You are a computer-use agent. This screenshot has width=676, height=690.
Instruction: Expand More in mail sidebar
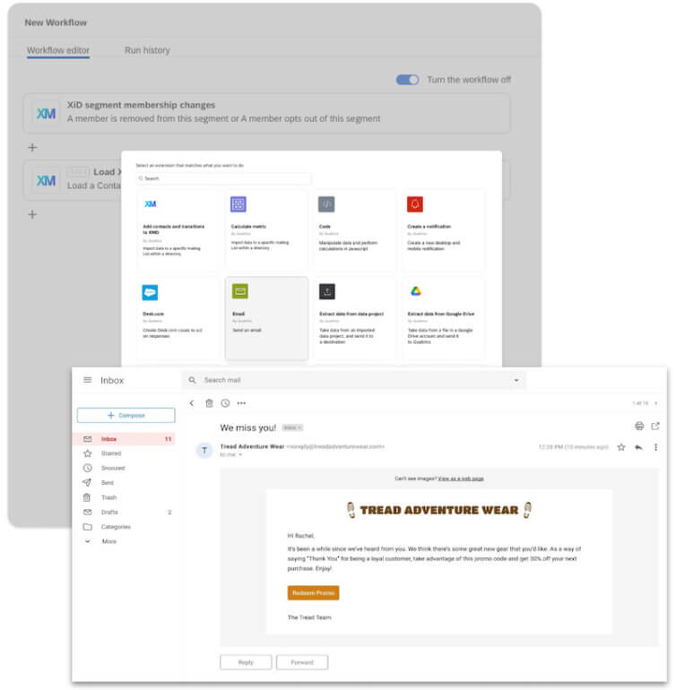tap(108, 541)
